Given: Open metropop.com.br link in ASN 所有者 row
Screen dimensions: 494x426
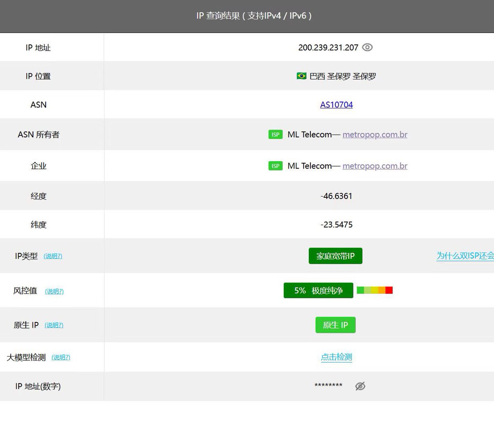Looking at the screenshot, I should point(375,134).
